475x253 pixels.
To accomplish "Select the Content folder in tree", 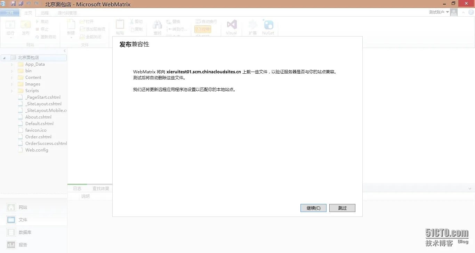I will click(x=33, y=77).
